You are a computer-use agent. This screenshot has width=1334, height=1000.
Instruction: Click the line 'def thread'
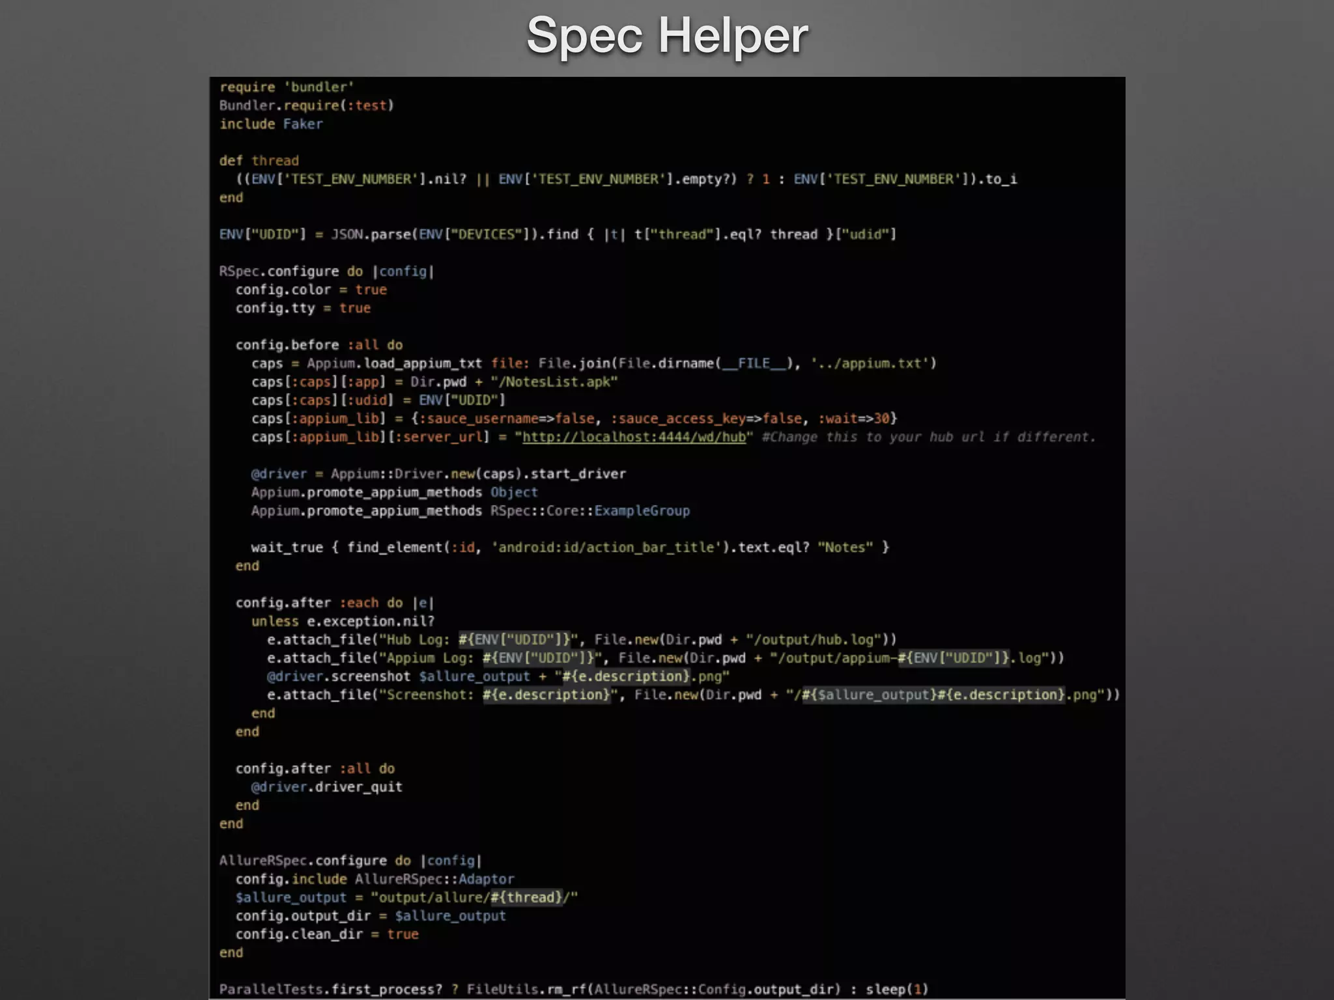click(259, 161)
